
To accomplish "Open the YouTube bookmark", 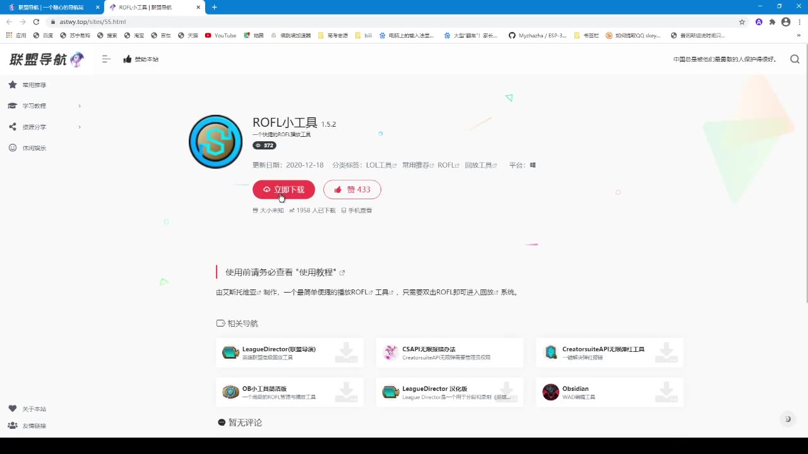I will pyautogui.click(x=220, y=35).
